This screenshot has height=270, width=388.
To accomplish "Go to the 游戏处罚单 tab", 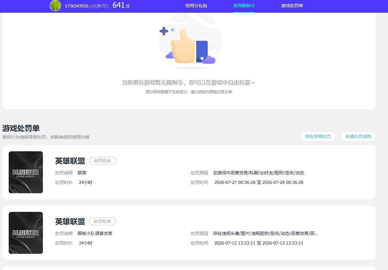I will (x=292, y=6).
